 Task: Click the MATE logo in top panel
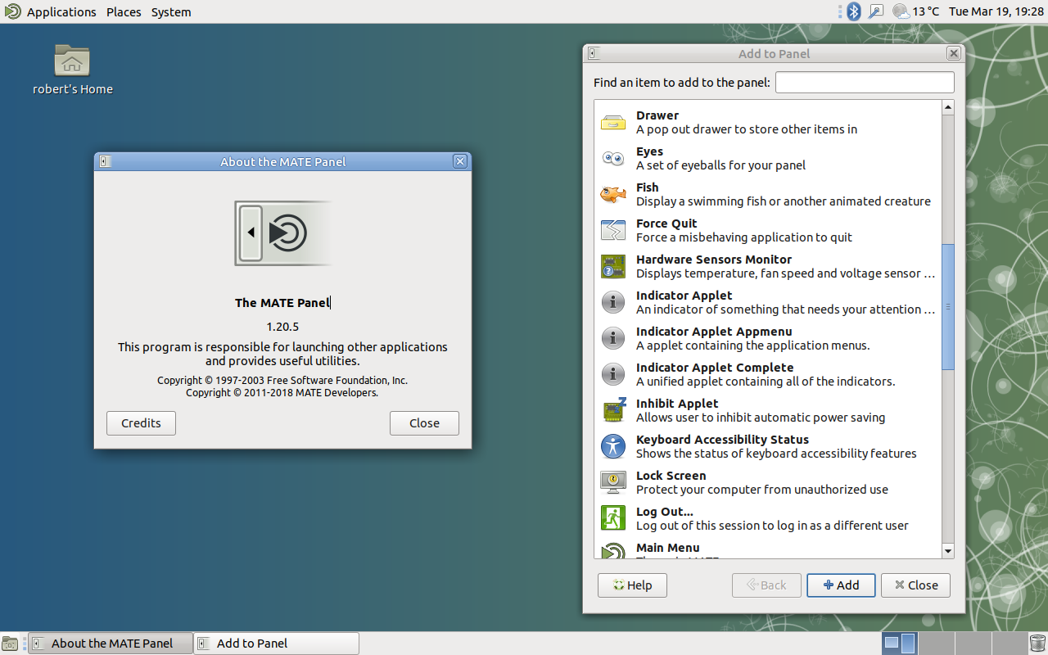click(x=12, y=11)
